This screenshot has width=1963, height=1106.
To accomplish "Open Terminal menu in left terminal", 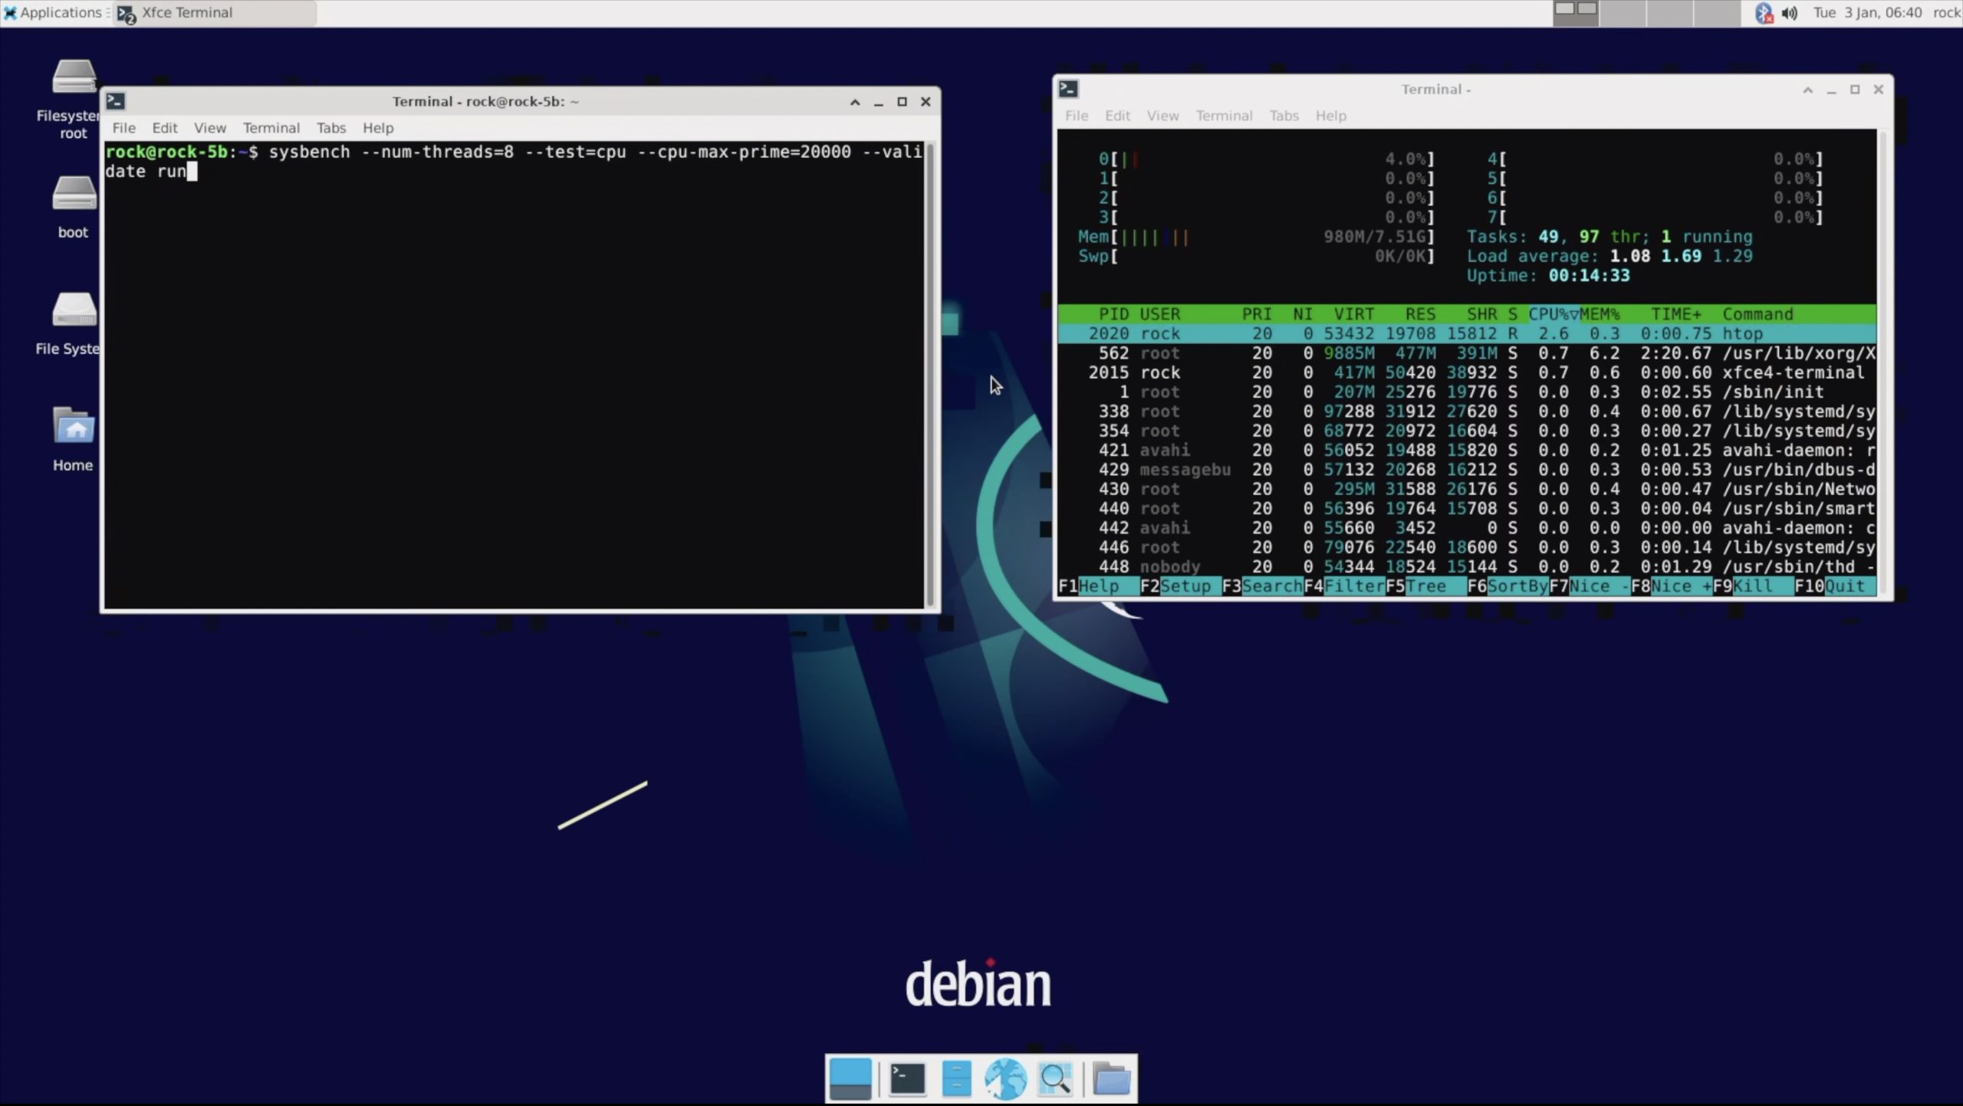I will point(271,128).
